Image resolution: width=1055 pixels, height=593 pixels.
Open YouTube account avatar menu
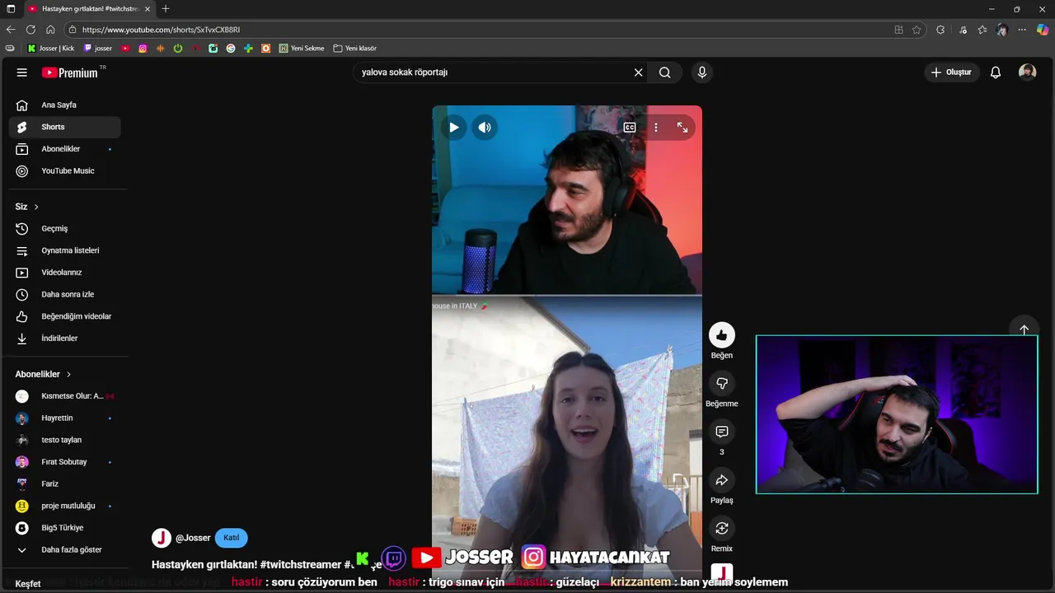click(x=1027, y=72)
